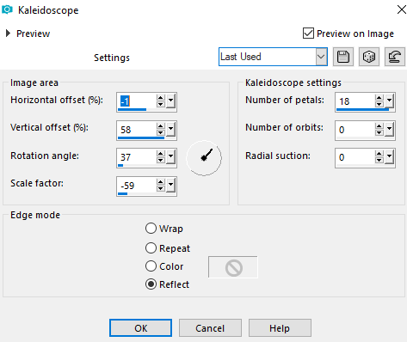Click inside the Rotation angle value field

[x=137, y=157]
